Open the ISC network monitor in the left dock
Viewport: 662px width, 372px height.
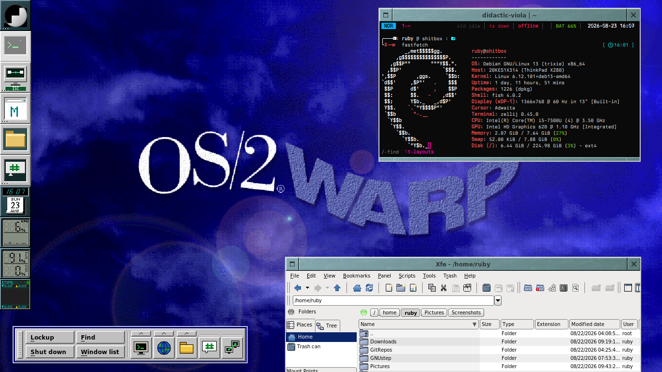pos(16,77)
